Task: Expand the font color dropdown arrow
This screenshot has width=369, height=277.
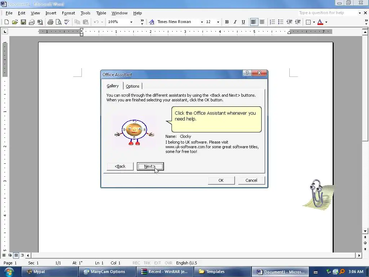Action: [326, 22]
